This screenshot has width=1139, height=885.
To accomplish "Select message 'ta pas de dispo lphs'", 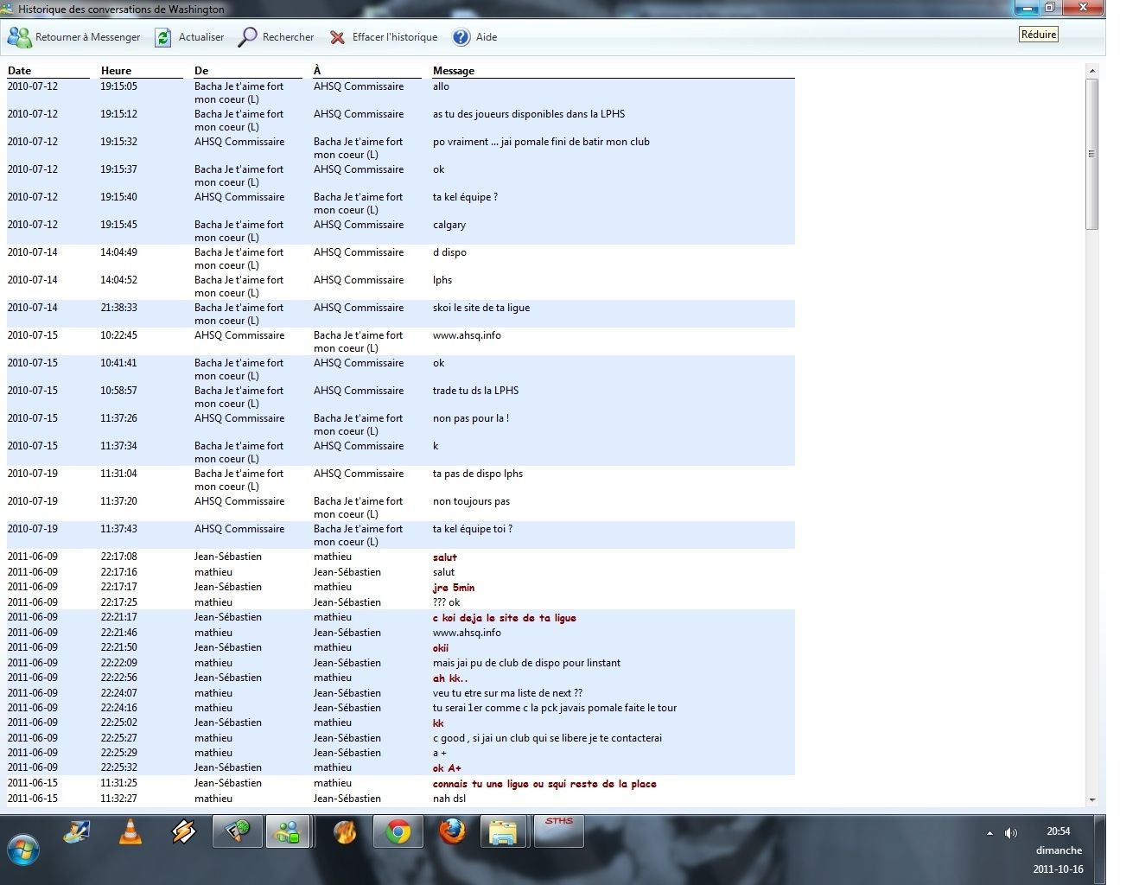I will 478,474.
